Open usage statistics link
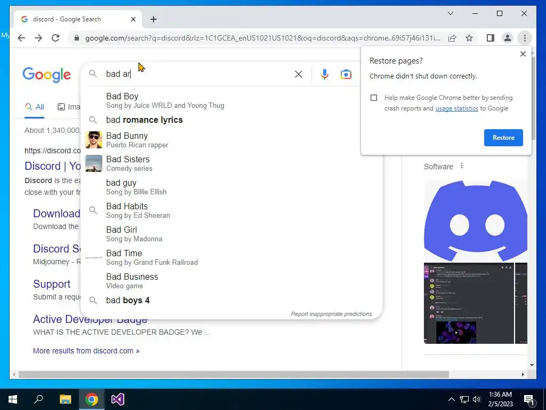Screen dimensions: 546x410 pyautogui.click(x=456, y=108)
